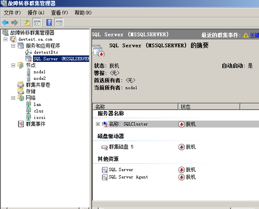The width and height of the screenshot is (259, 209).
Task: Select SQL Server (MSSQLSERVER) tree item
Action: pos(61,59)
